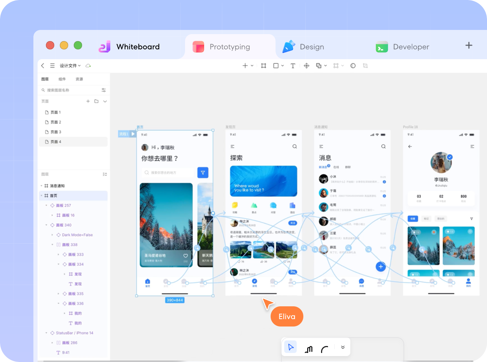Click the Eliva collaborator badge
The width and height of the screenshot is (487, 362).
coord(287,316)
